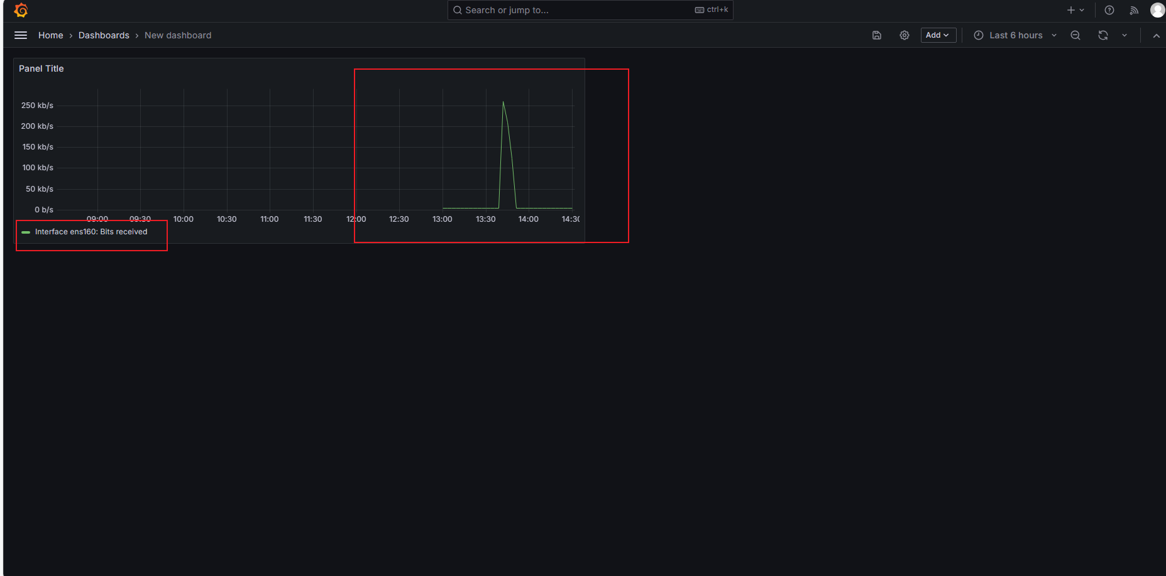Click the plus New menu icon
1166x576 pixels.
[1075, 10]
